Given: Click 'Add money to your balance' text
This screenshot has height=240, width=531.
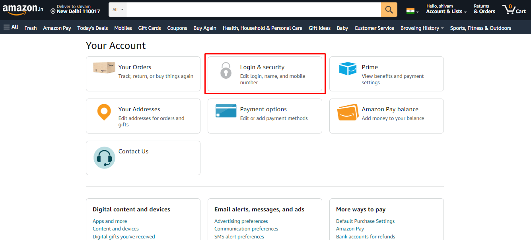Looking at the screenshot, I should click(x=393, y=118).
